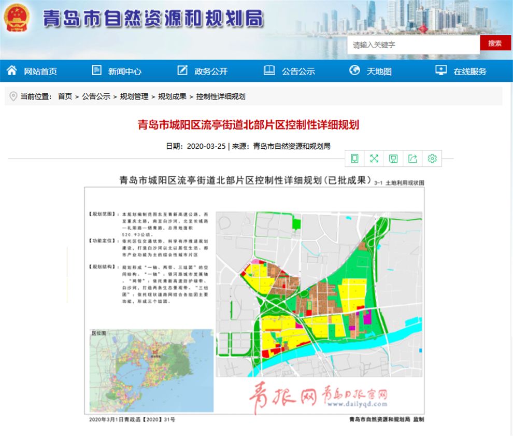The height and width of the screenshot is (436, 513).
Task: Click the keyword search input field
Action: (x=413, y=45)
